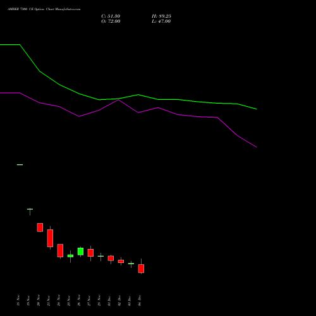Click the red candle above 27 Nov
Image resolution: width=316 pixels, height=316 pixels.
(90, 253)
